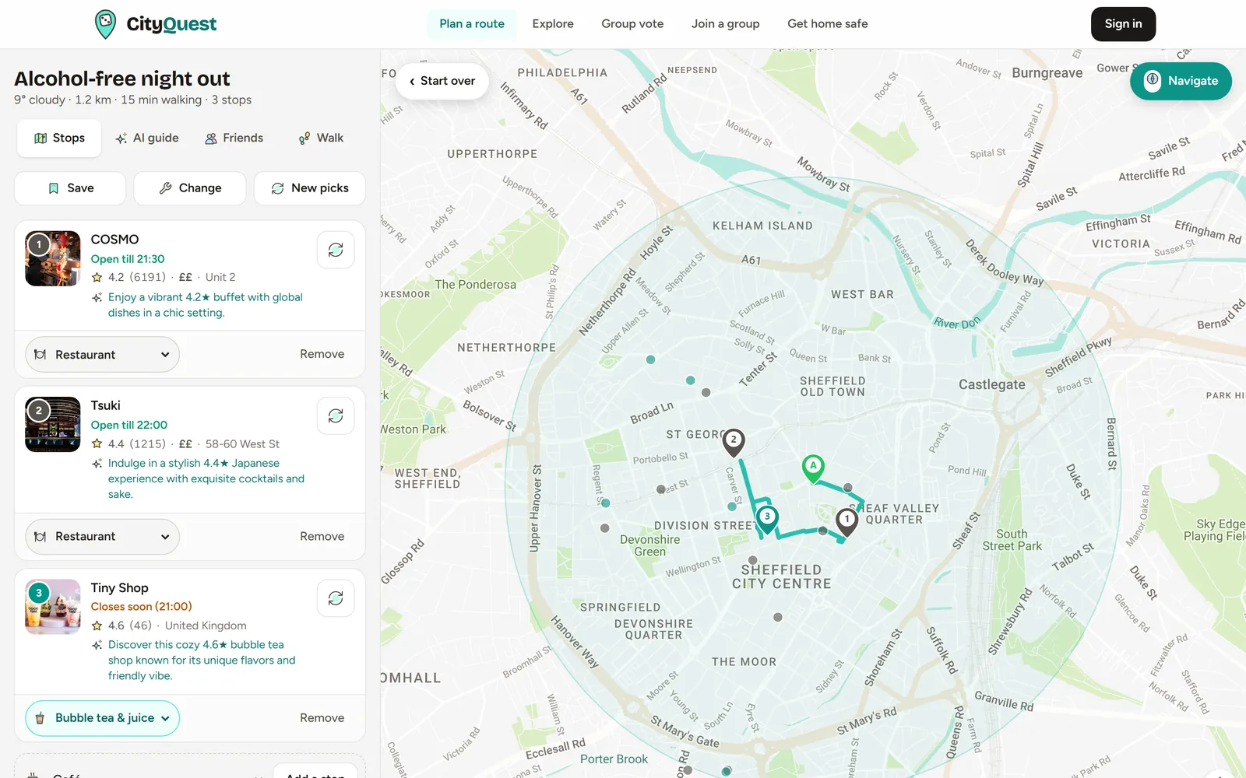Click the Tsuki venue name
This screenshot has height=778, width=1246.
click(105, 406)
